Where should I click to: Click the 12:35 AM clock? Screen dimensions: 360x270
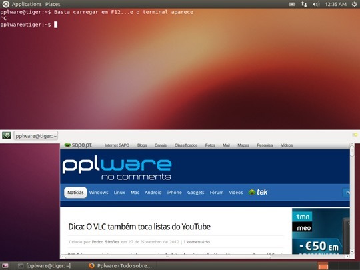click(335, 4)
